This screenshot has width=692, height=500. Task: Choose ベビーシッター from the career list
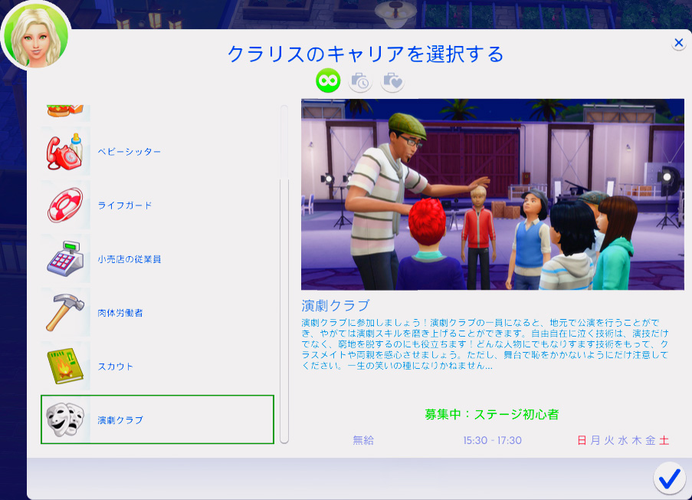(129, 152)
